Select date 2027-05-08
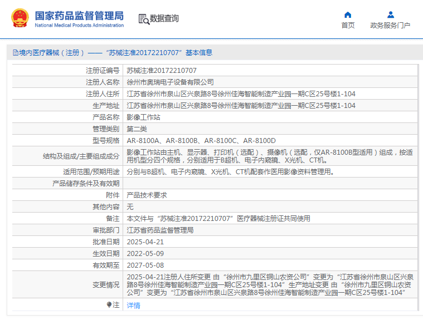 [145, 265]
